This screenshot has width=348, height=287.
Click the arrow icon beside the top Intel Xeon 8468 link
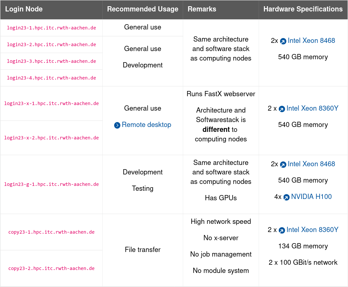click(x=283, y=41)
